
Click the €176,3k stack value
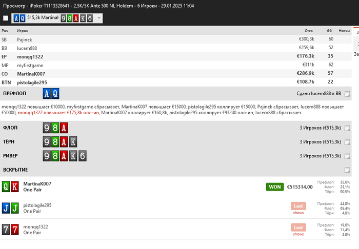[x=306, y=56]
